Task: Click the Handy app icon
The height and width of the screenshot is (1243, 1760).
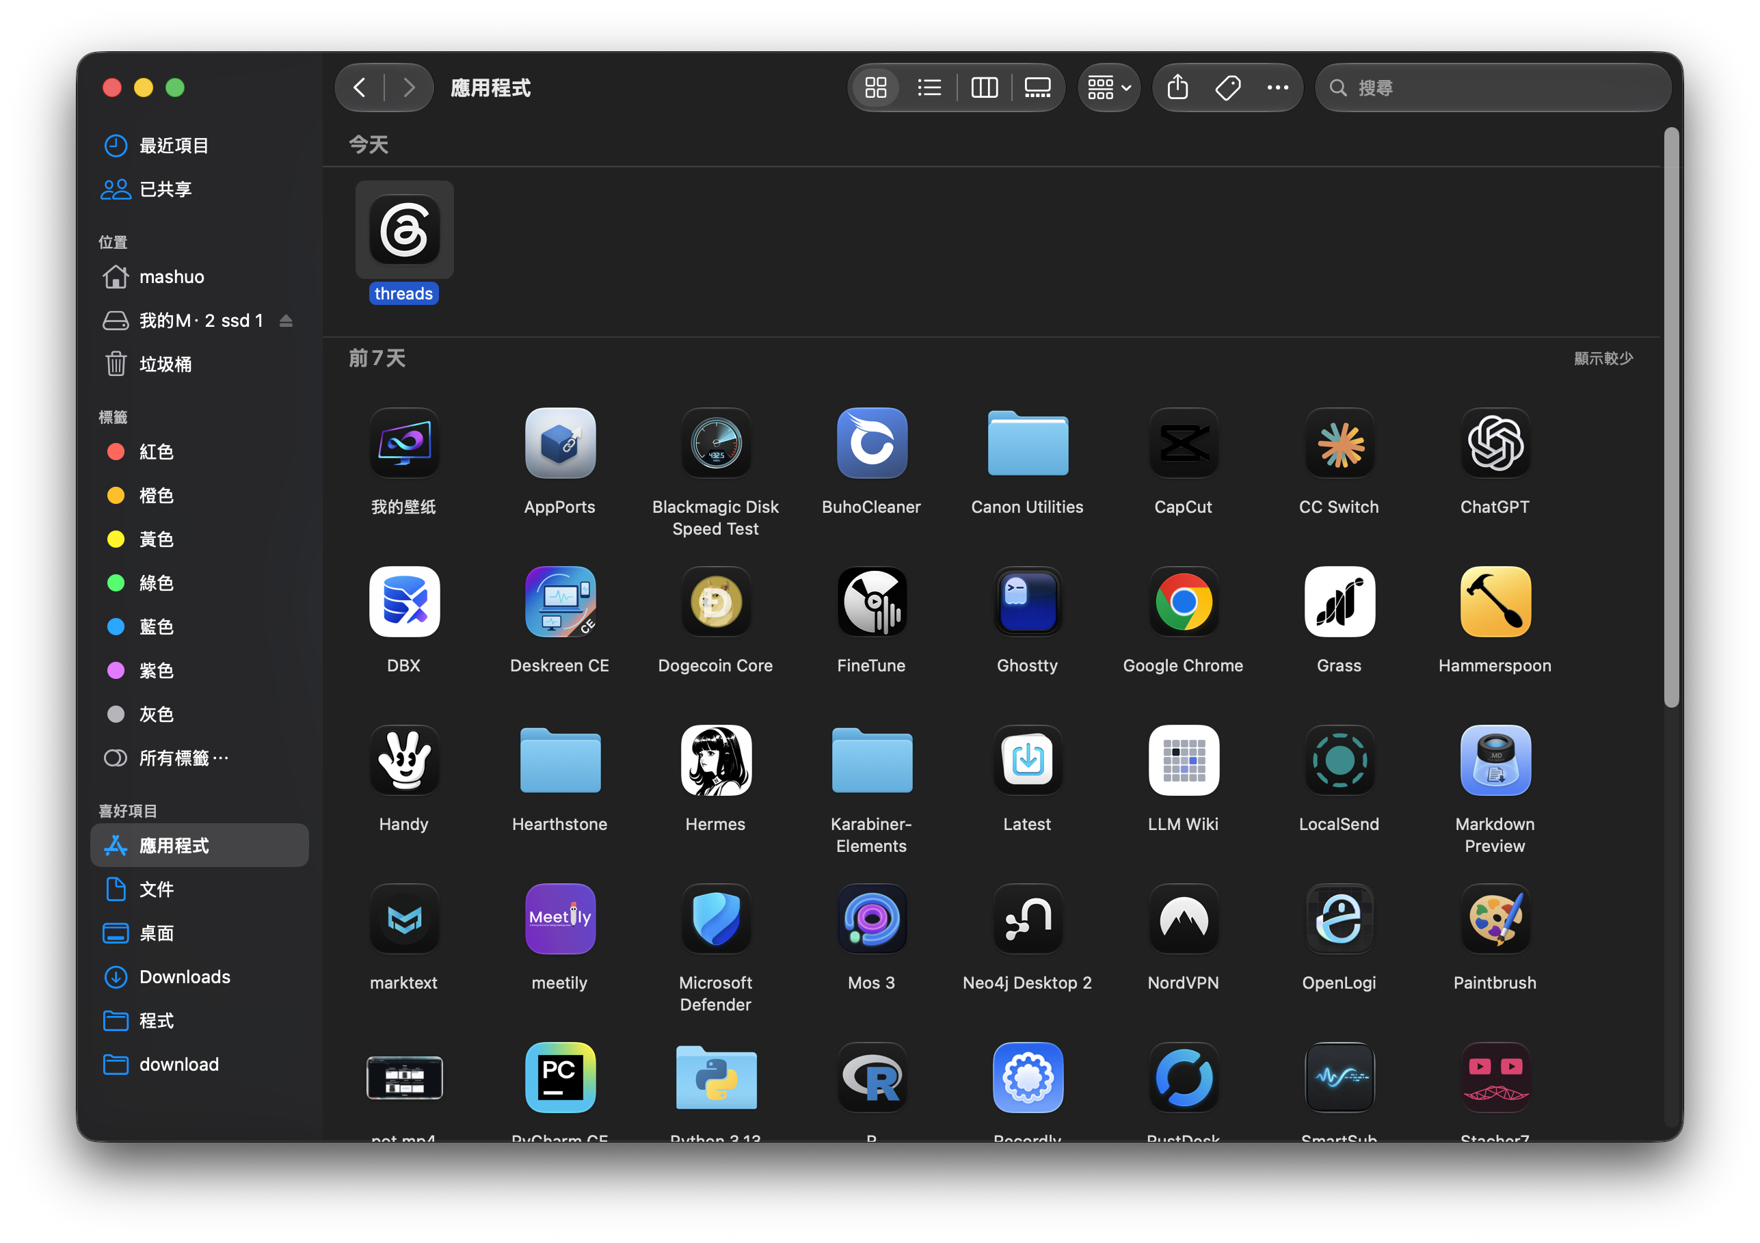Action: [x=404, y=760]
